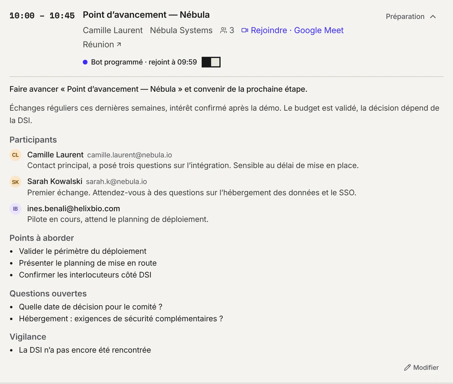Click the pencil icon beside Modifier

407,367
